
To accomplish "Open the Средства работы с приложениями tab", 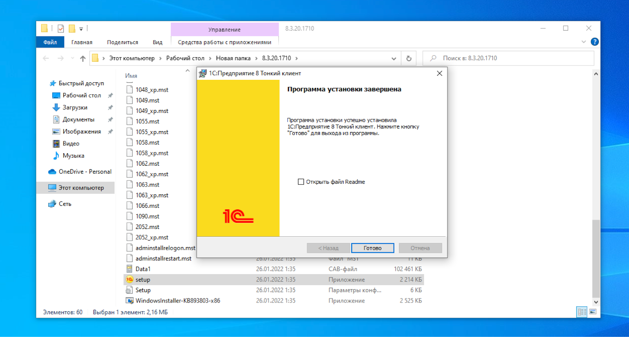I will [x=224, y=42].
